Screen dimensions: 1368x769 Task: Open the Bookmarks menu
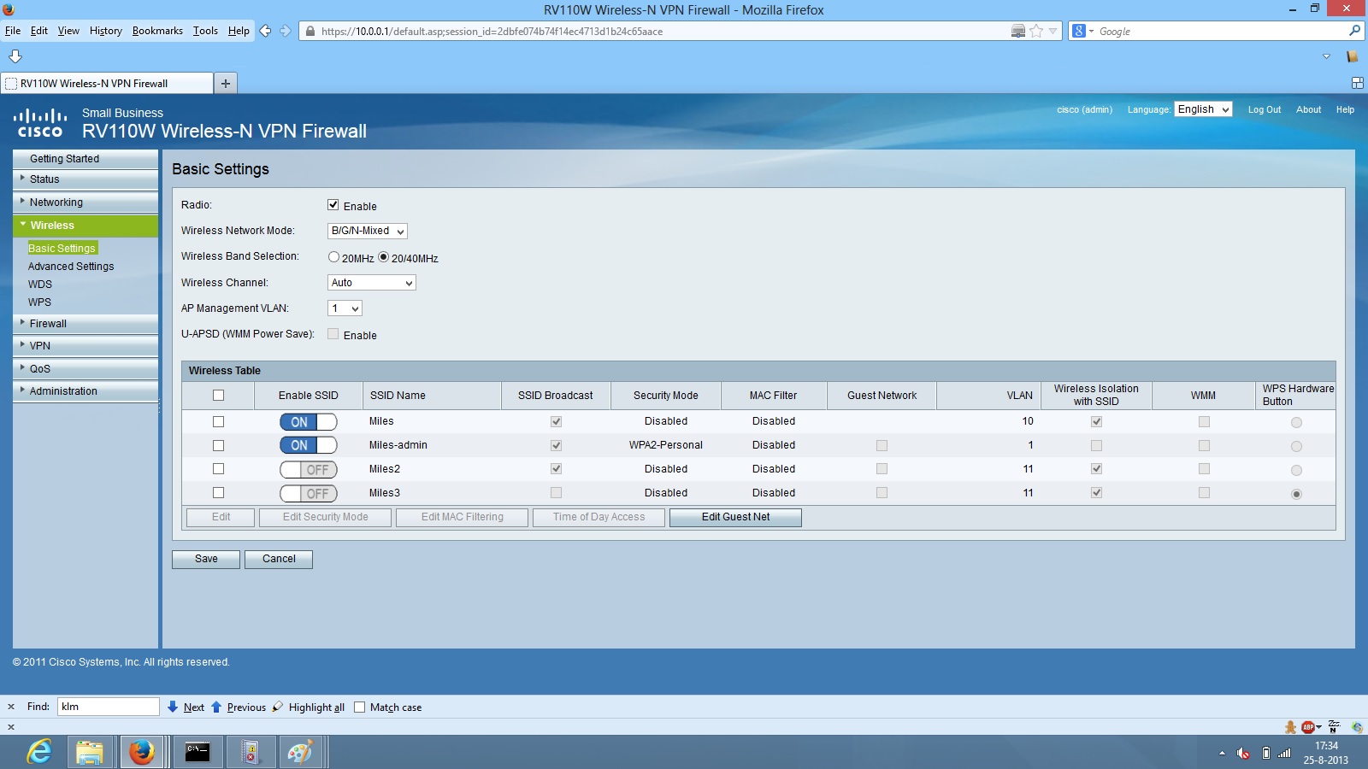(x=157, y=31)
